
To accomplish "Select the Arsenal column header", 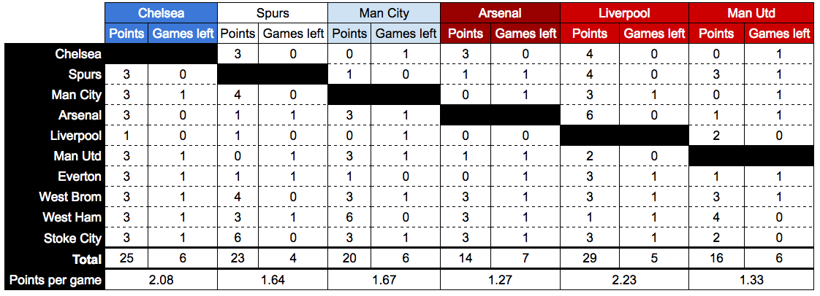I will pos(501,13).
